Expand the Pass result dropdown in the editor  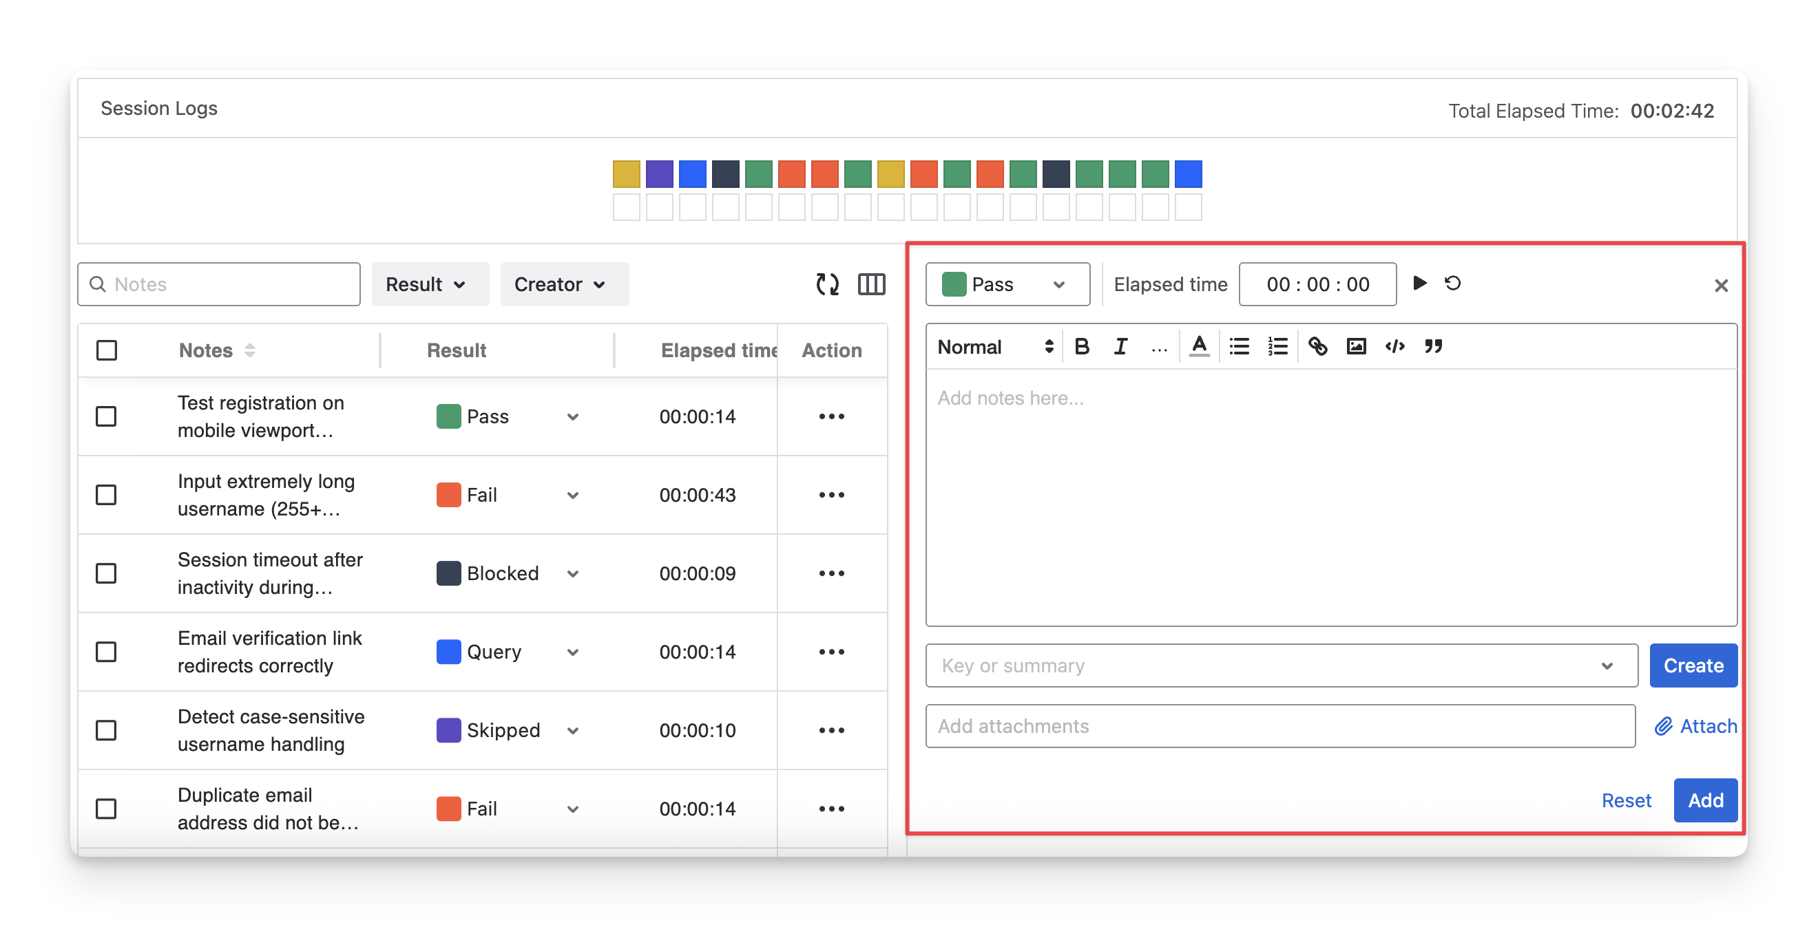(x=1007, y=284)
